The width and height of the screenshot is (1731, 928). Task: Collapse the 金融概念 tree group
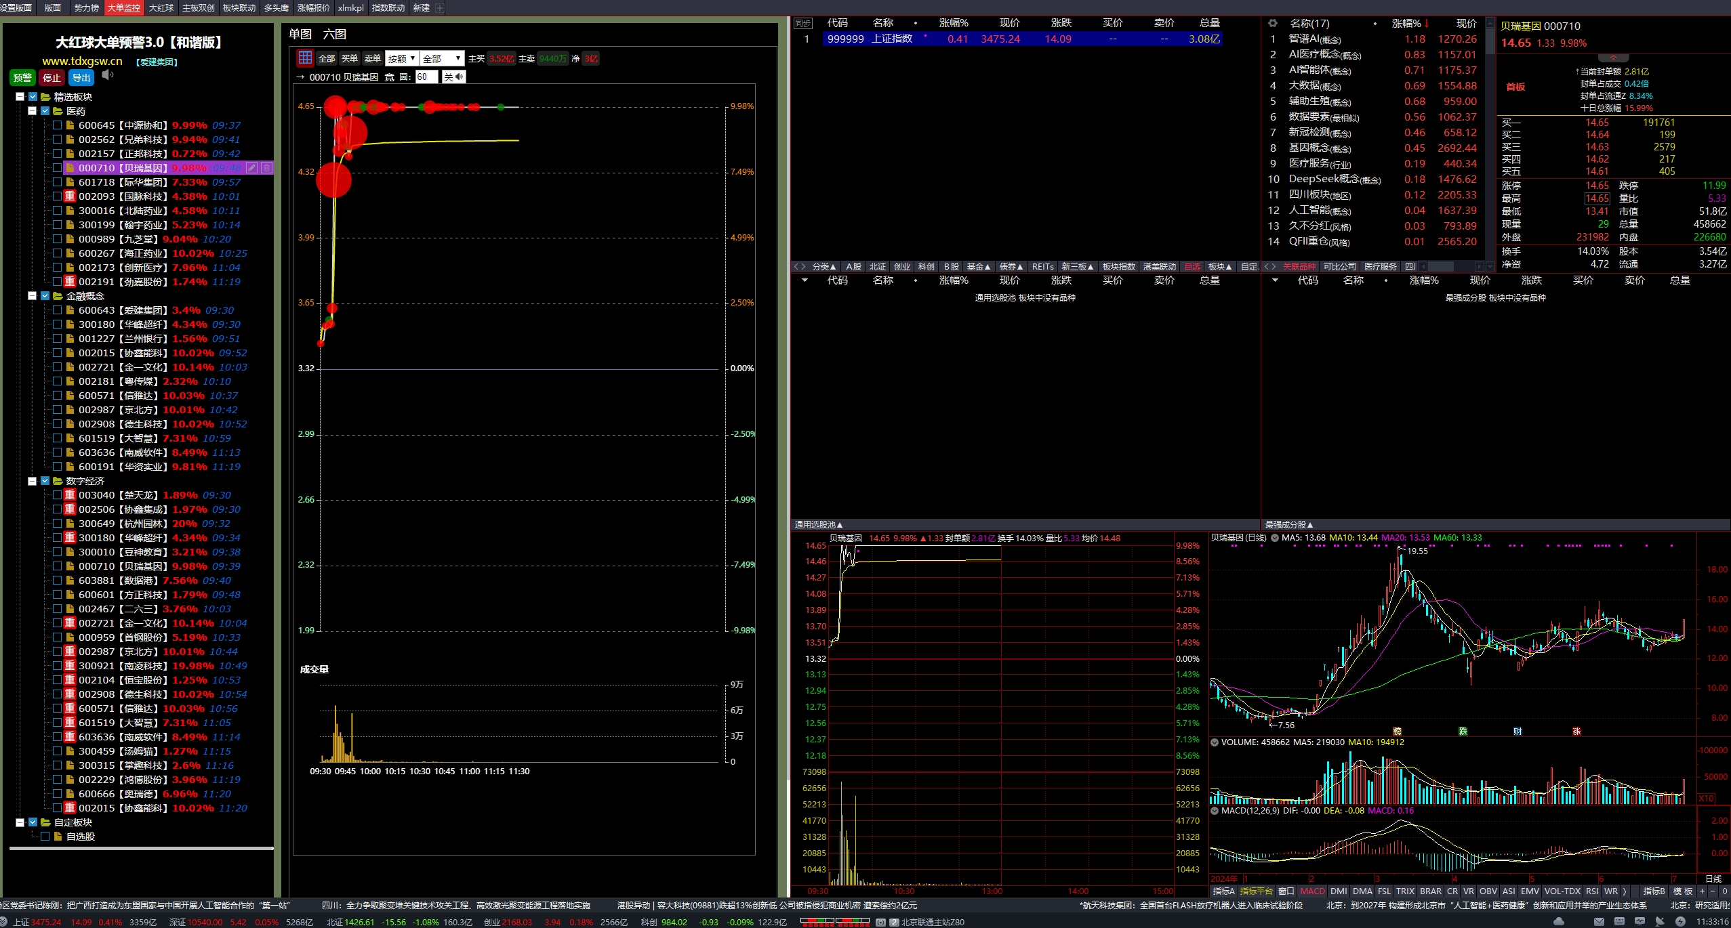tap(32, 296)
